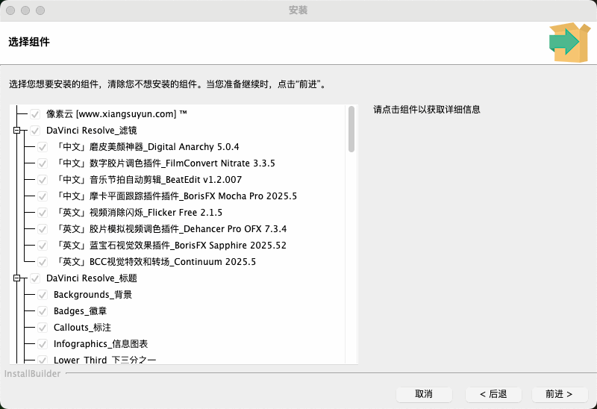
Task: Toggle the FilmConvert Nitrate 3.3.5 checkbox
Action: tap(43, 163)
